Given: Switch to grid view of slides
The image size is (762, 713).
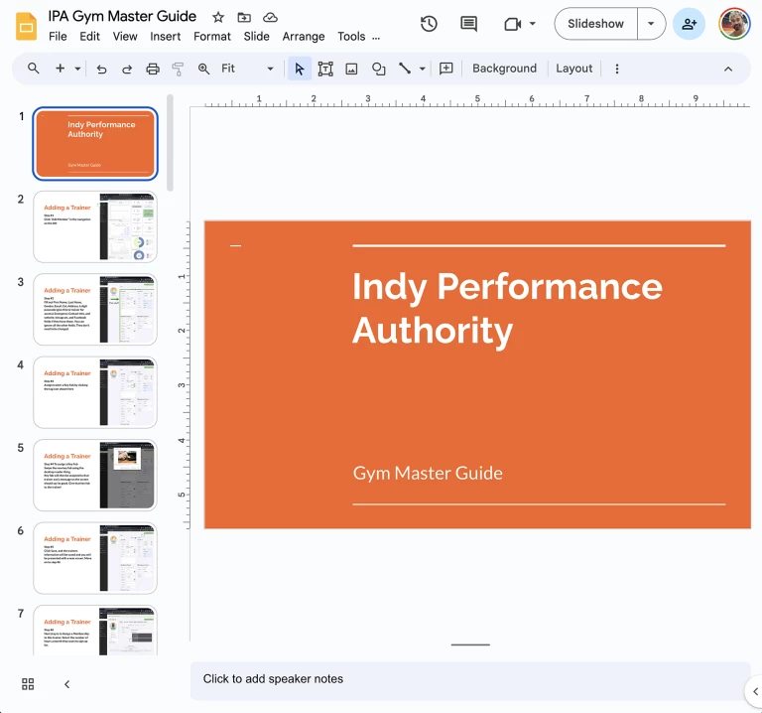Looking at the screenshot, I should [28, 684].
